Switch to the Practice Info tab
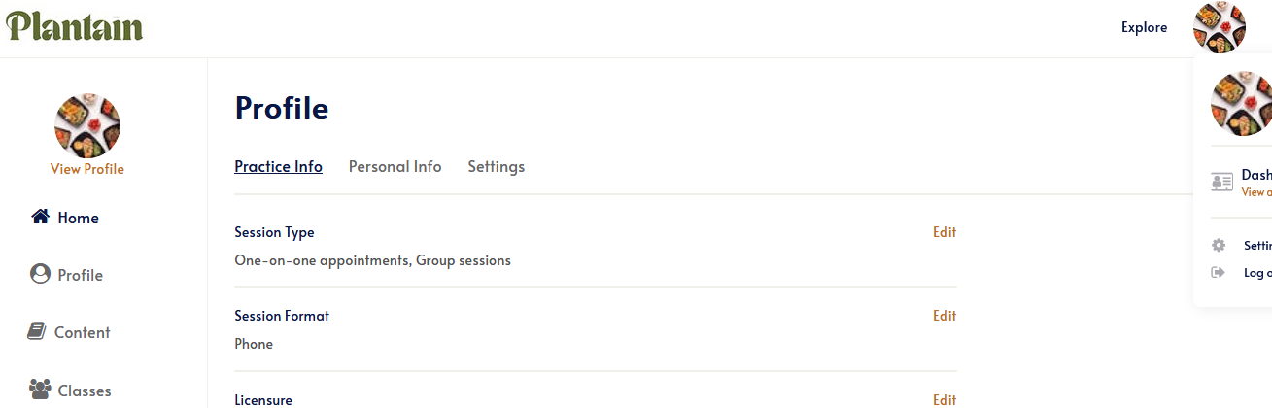1272x408 pixels. pos(278,166)
